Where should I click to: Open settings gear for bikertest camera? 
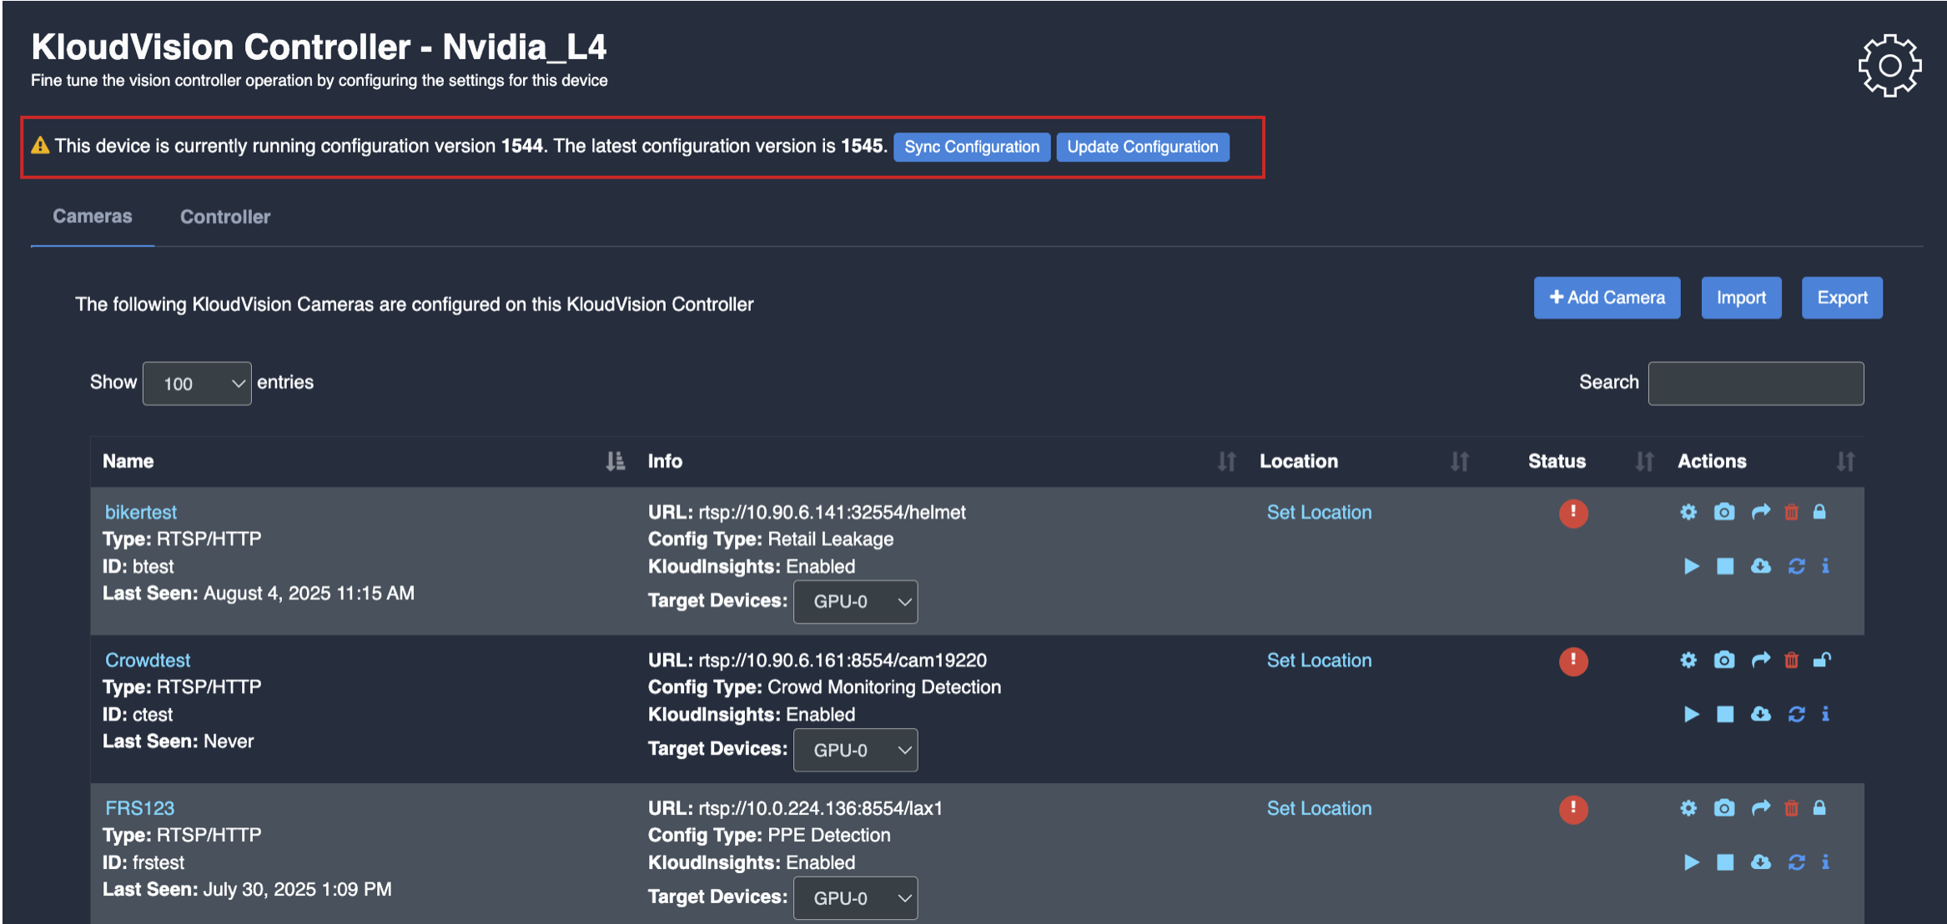click(1688, 512)
